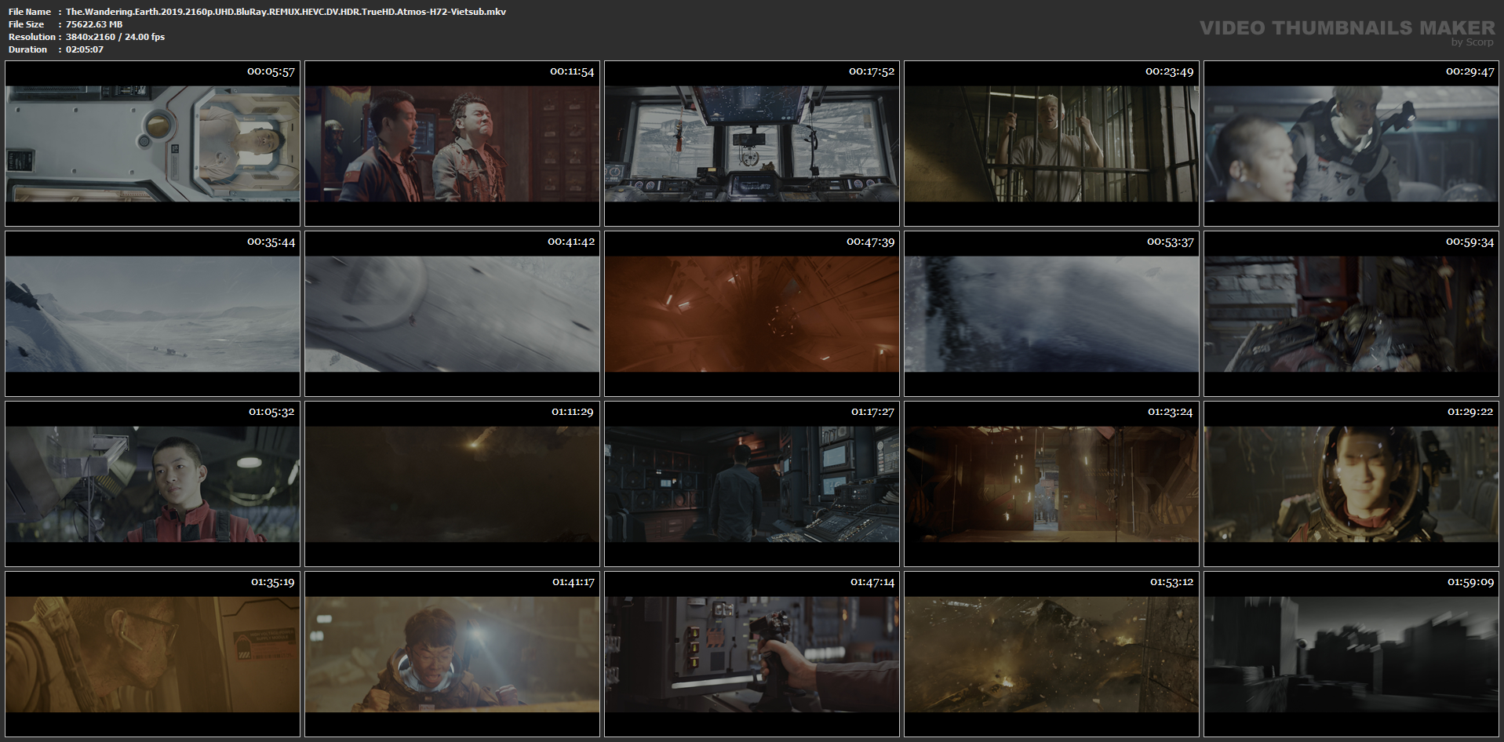Open thumbnail at 00:59:34
The image size is (1504, 742).
[x=1351, y=314]
